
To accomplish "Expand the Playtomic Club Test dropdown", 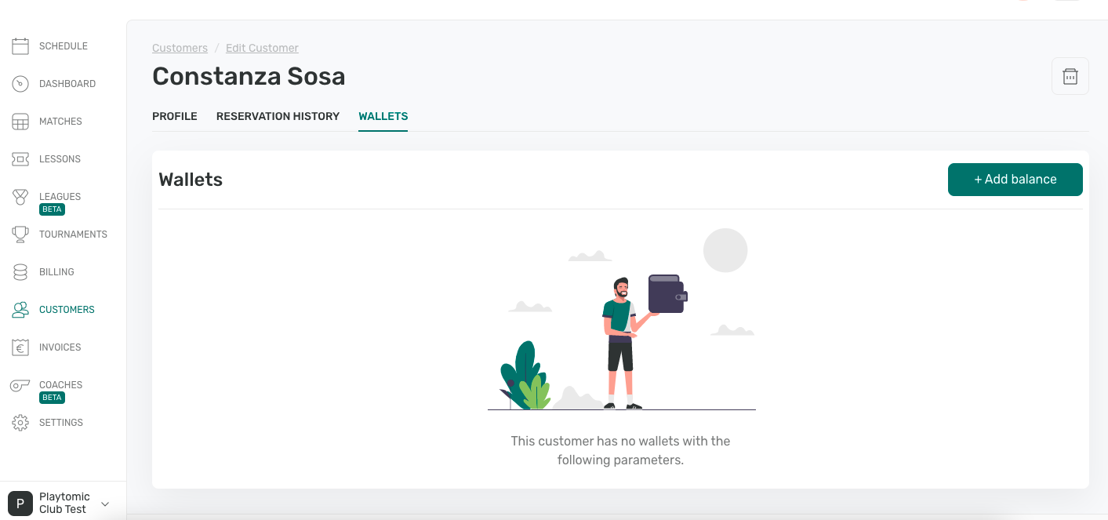I will (x=105, y=504).
